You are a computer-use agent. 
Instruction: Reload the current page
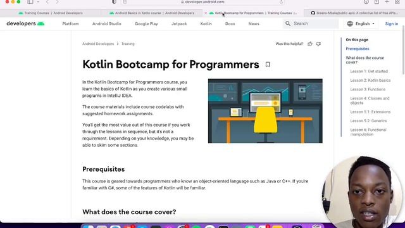point(281,2)
